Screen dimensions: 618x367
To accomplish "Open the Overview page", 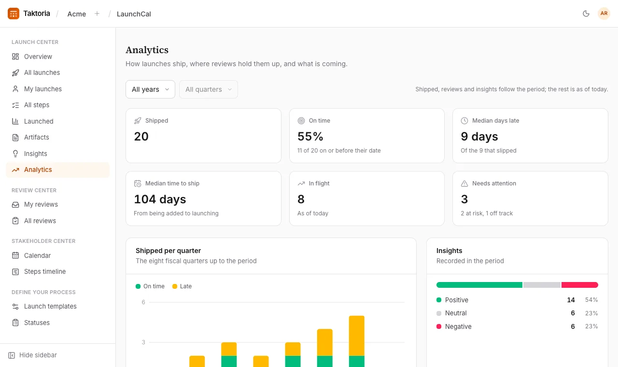I will coord(58,56).
